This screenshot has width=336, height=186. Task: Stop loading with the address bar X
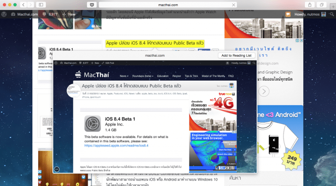(234, 5)
